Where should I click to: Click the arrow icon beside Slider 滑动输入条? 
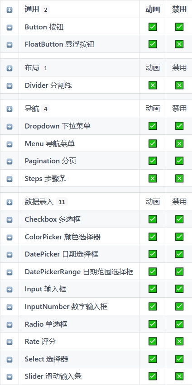click(x=10, y=377)
